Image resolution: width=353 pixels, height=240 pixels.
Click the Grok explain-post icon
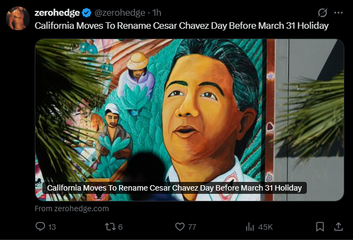click(323, 12)
